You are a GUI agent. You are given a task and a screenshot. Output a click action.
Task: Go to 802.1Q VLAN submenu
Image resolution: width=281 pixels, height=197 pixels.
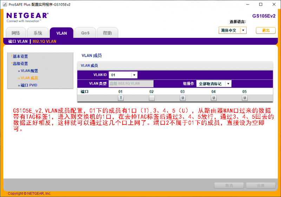coord(44,41)
